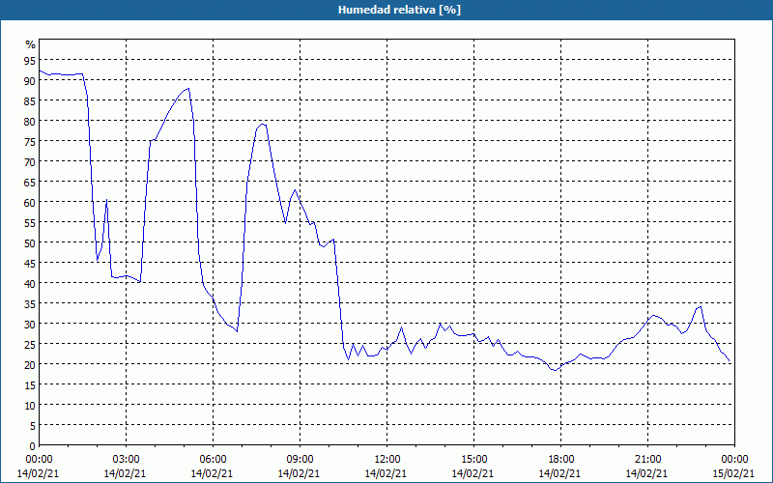Screen dimensions: 773x483
Task: Click the 85 value on the Y axis
Action: pos(30,101)
